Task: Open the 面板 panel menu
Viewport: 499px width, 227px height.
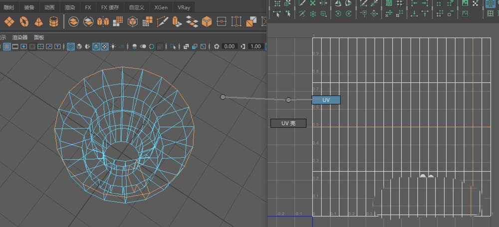Action: pos(39,37)
